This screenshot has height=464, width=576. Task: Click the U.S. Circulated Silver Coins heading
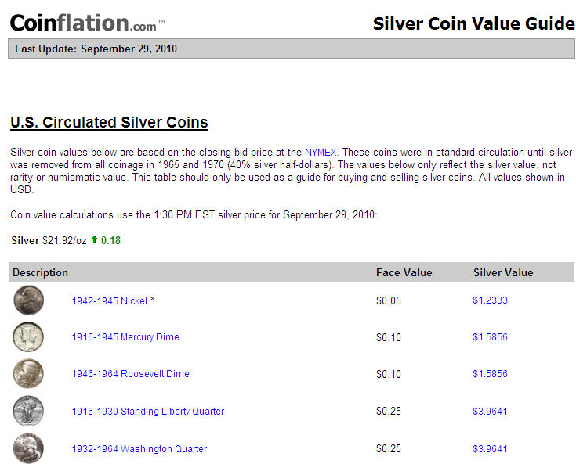click(109, 123)
